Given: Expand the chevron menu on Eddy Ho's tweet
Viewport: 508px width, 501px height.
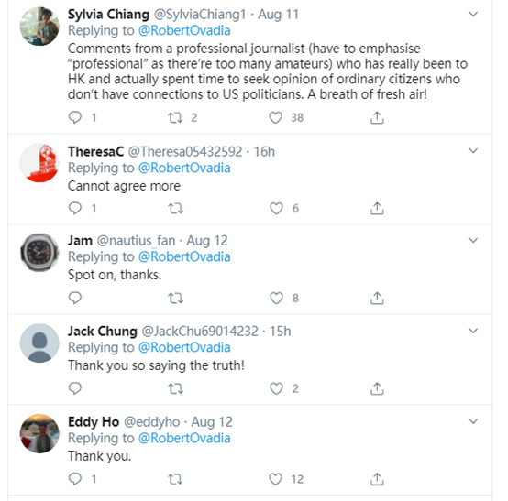Looking at the screenshot, I should (x=473, y=421).
